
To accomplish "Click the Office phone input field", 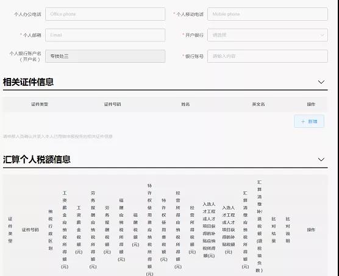I will click(x=105, y=14).
